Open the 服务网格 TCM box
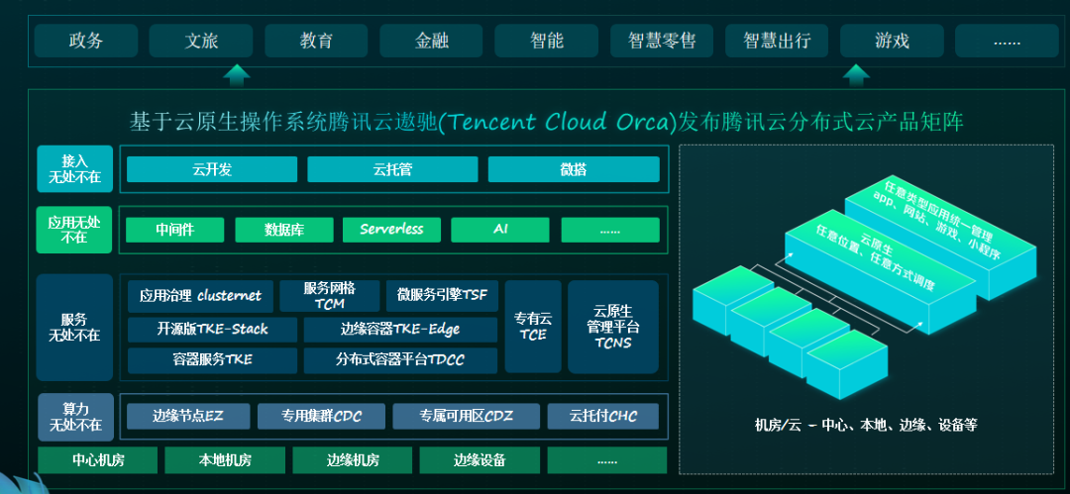The height and width of the screenshot is (494, 1070). coord(330,296)
